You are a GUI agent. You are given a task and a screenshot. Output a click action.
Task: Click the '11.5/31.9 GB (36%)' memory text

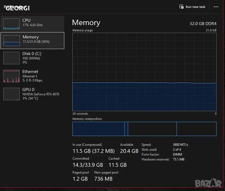[36, 42]
